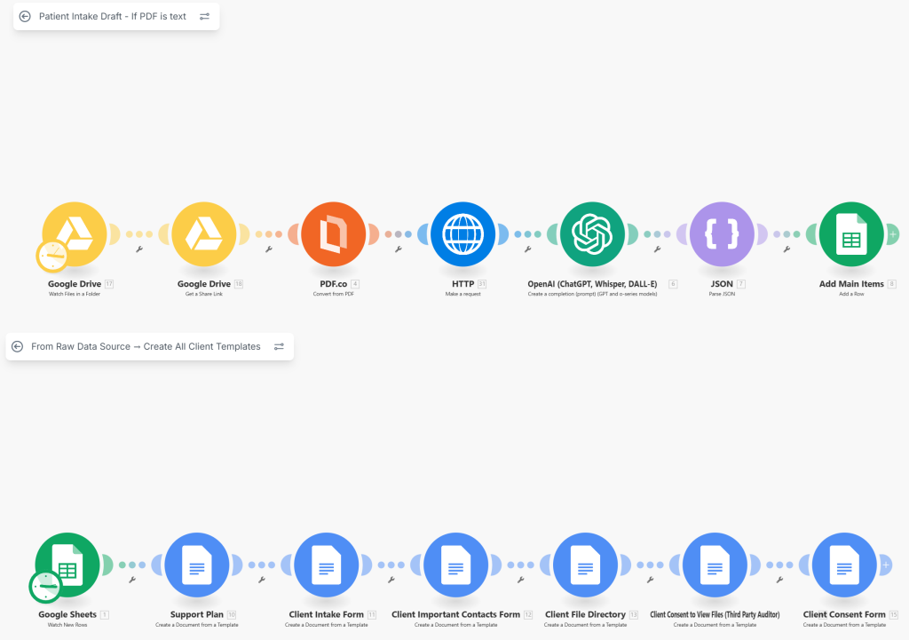Select the PDF.co Convert from PDF module
Viewport: 909px width, 640px height.
(x=334, y=234)
